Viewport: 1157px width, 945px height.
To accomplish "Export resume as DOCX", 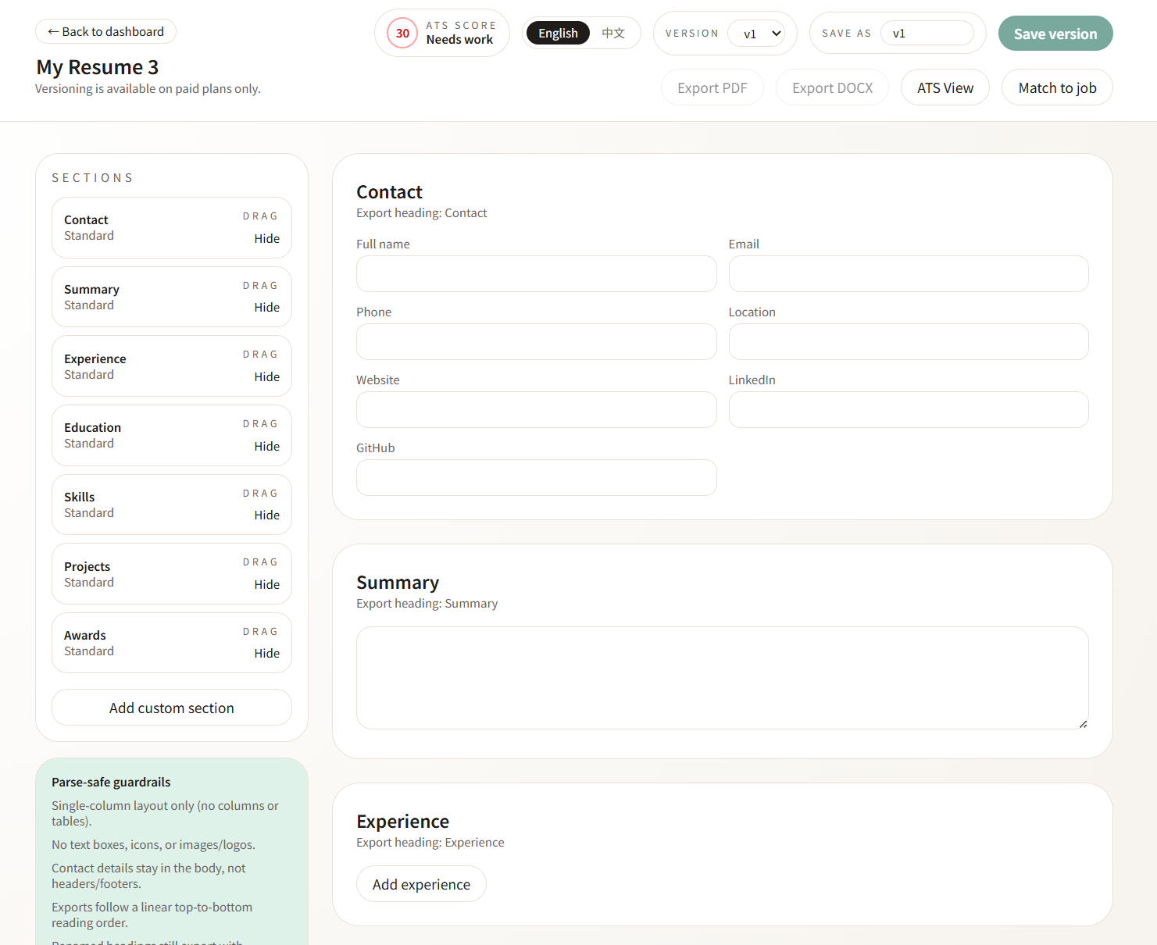I will pos(832,87).
